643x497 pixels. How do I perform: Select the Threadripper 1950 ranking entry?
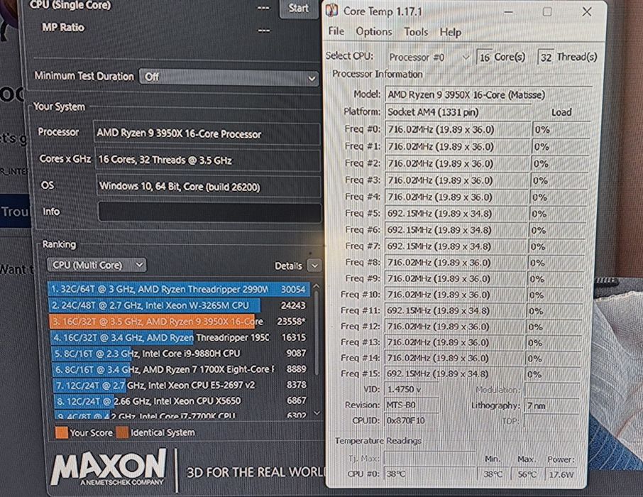coord(179,337)
